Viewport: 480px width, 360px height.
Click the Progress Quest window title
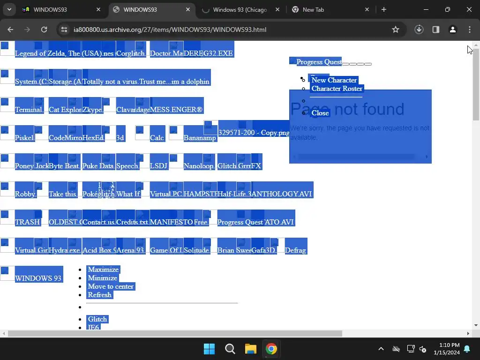click(x=319, y=62)
